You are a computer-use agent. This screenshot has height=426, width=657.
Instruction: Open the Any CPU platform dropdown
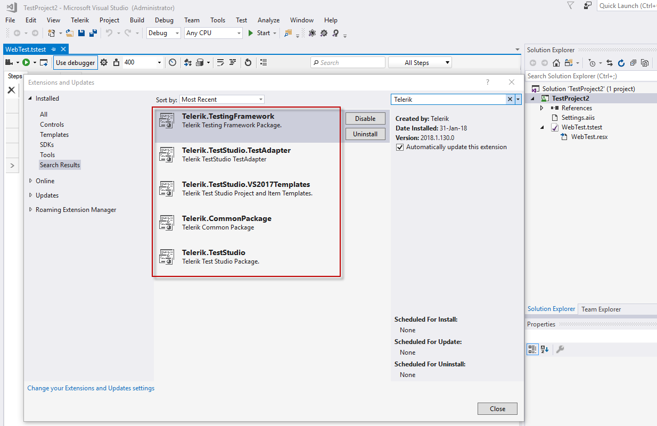tap(213, 33)
